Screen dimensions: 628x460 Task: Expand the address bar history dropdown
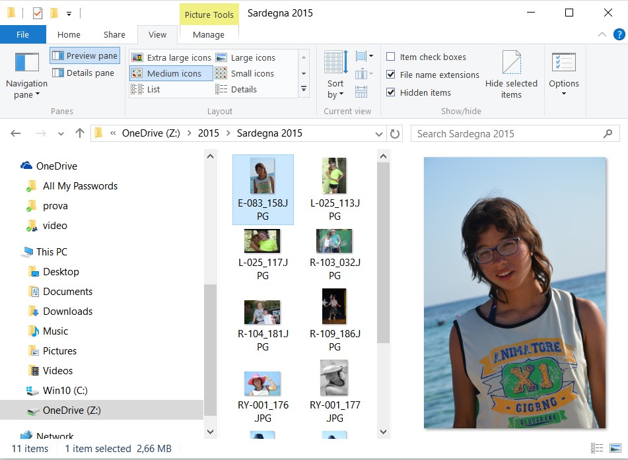379,134
